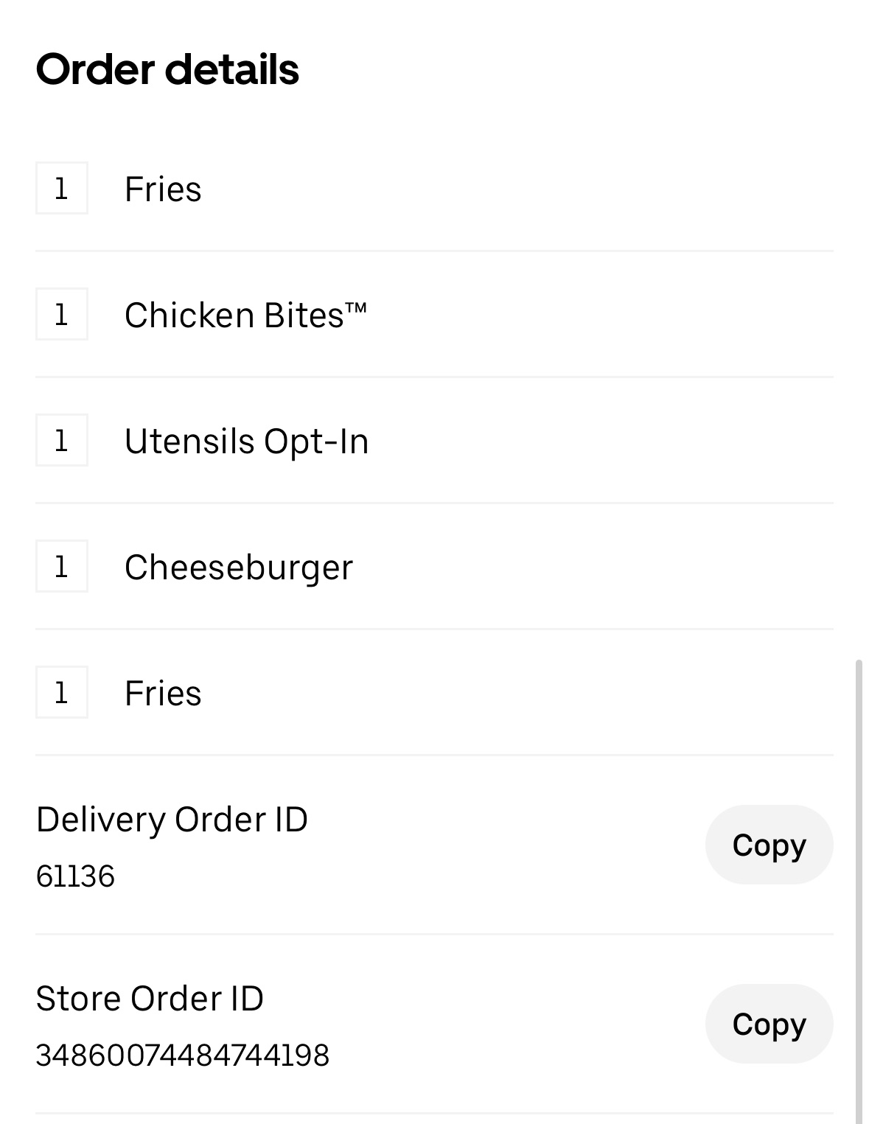Click quantity box beside topmost Fries
This screenshot has width=869, height=1124.
click(62, 189)
